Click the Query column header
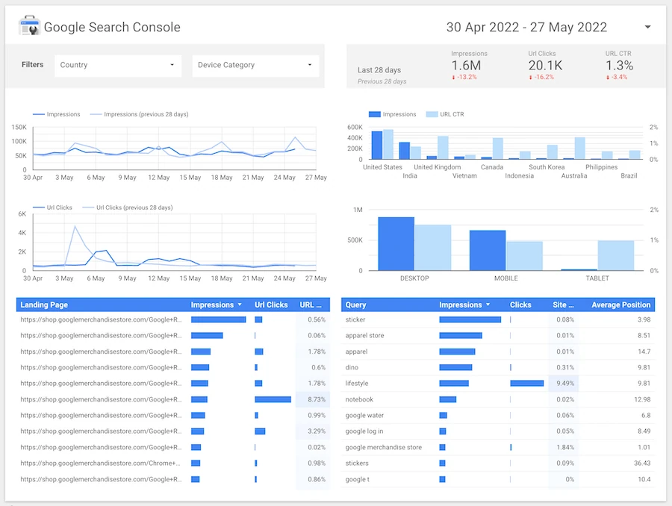 [355, 305]
